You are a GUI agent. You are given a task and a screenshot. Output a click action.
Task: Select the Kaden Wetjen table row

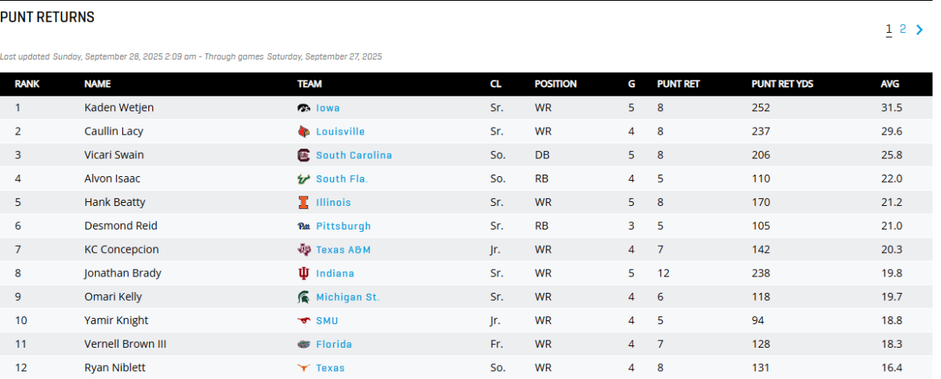470,108
